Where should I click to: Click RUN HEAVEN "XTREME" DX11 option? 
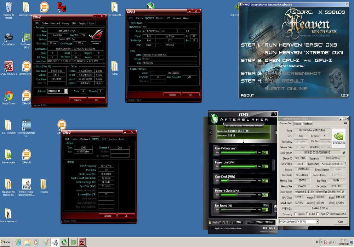coord(304,53)
